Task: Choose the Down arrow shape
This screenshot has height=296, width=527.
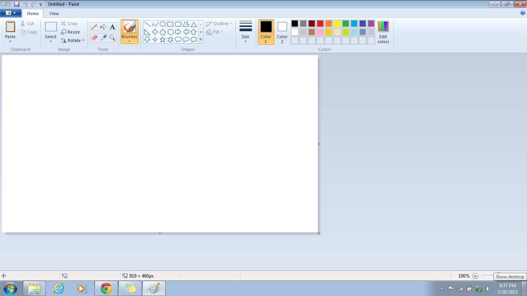Action: 147,39
